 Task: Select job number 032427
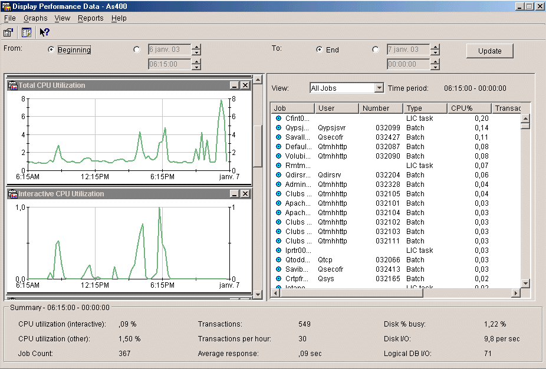coord(387,137)
